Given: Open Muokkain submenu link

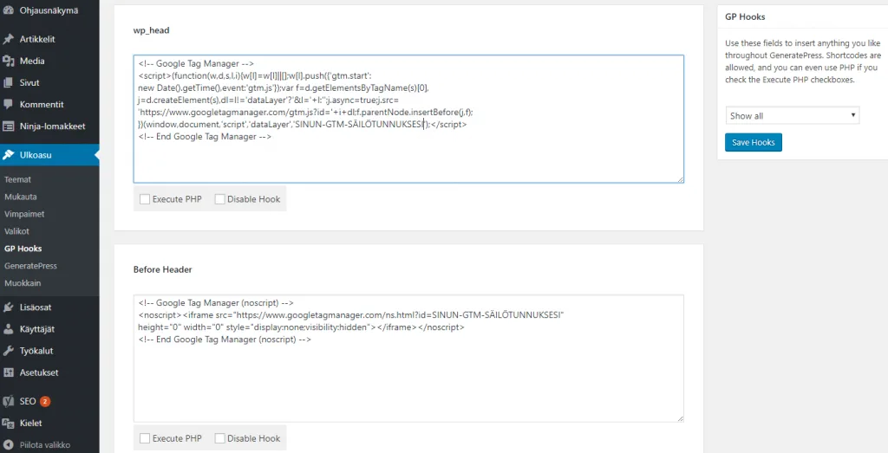Looking at the screenshot, I should pyautogui.click(x=23, y=282).
